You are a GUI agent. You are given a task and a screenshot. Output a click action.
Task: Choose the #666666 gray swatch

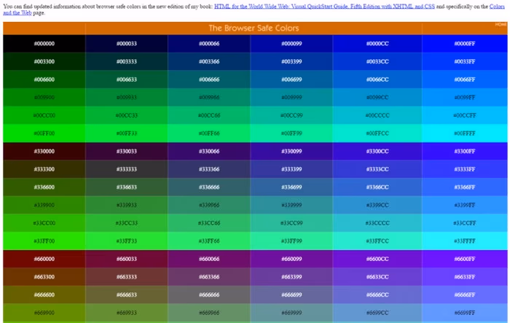pyautogui.click(x=209, y=295)
